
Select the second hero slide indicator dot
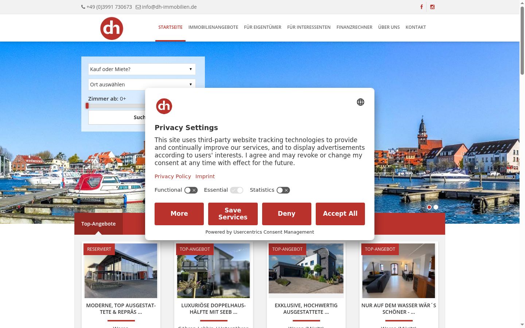[x=436, y=207]
